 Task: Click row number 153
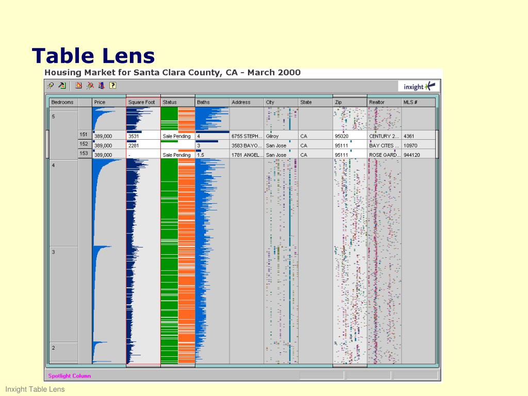(x=85, y=153)
